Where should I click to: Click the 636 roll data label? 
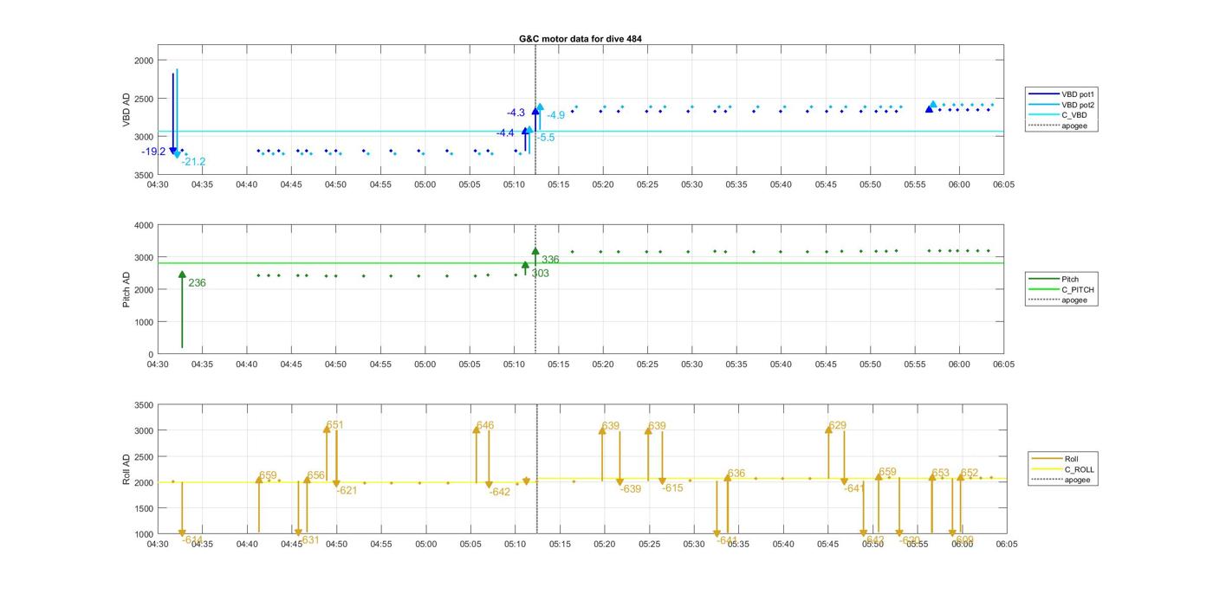click(736, 474)
